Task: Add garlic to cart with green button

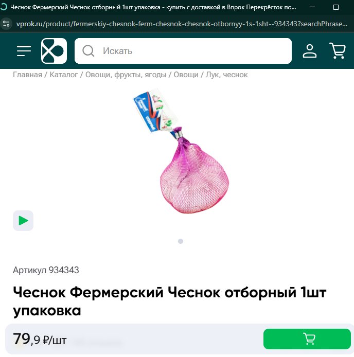Action: click(x=307, y=339)
